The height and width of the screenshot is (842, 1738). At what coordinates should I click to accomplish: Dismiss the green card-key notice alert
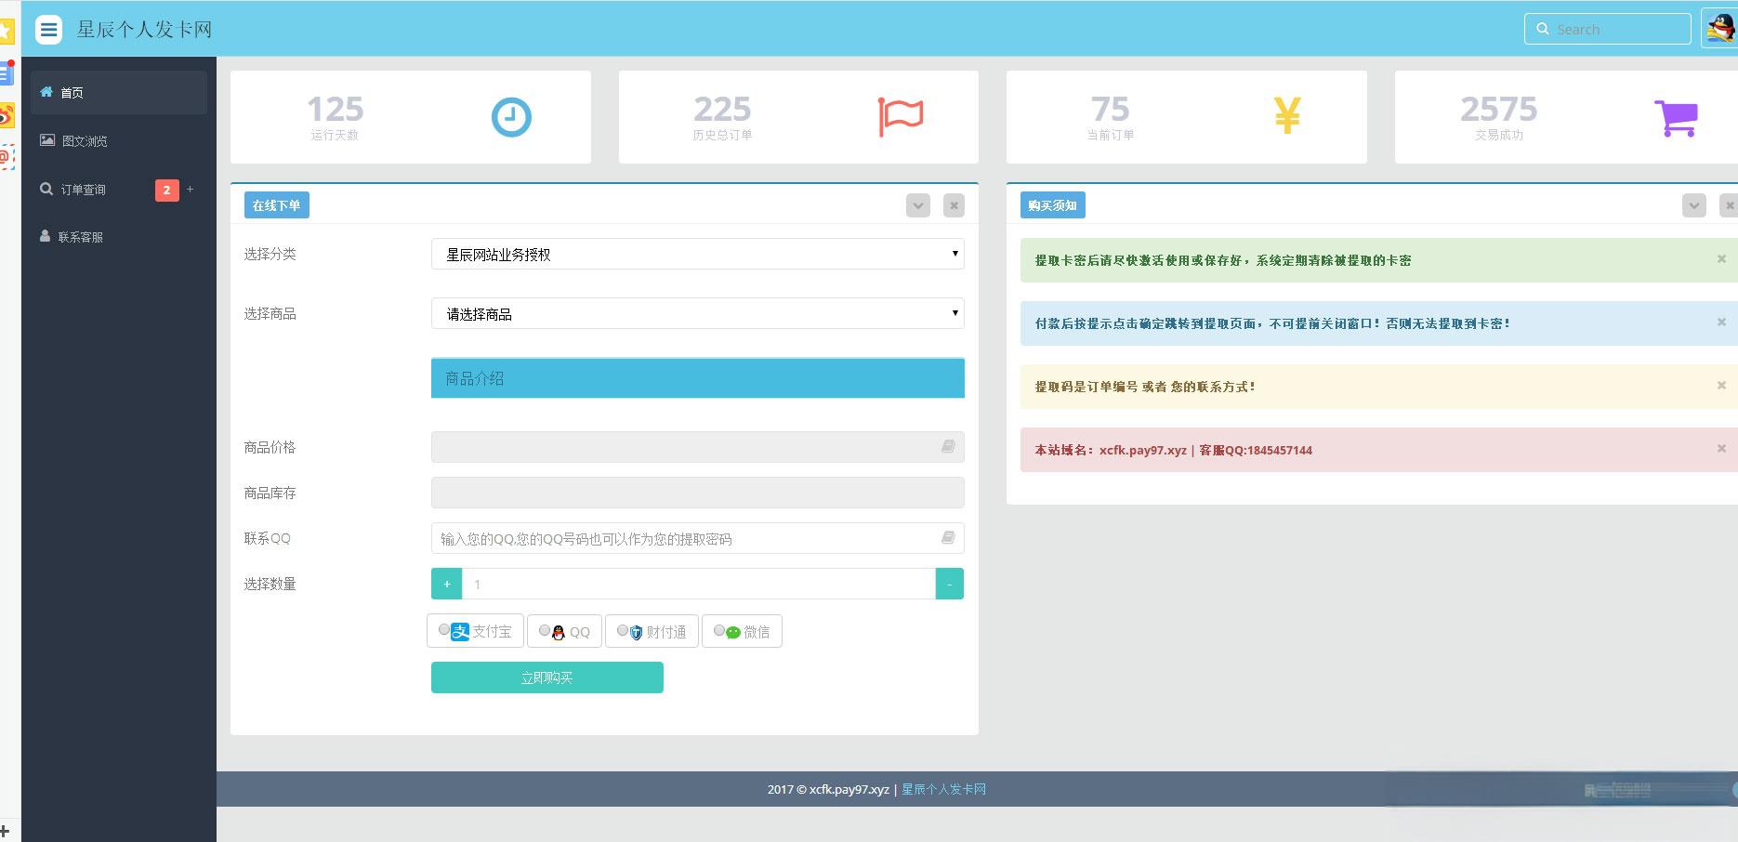coord(1721,259)
